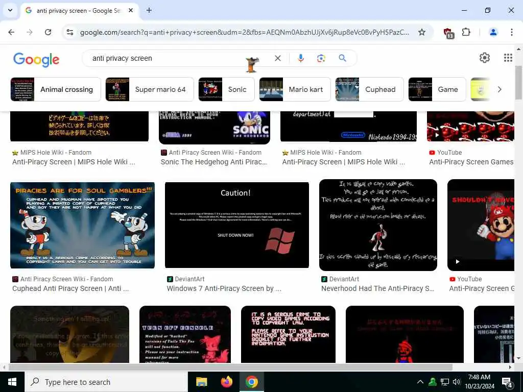Viewport: 523px width, 392px height.
Task: Switch to Chrome on the taskbar
Action: coord(252,382)
